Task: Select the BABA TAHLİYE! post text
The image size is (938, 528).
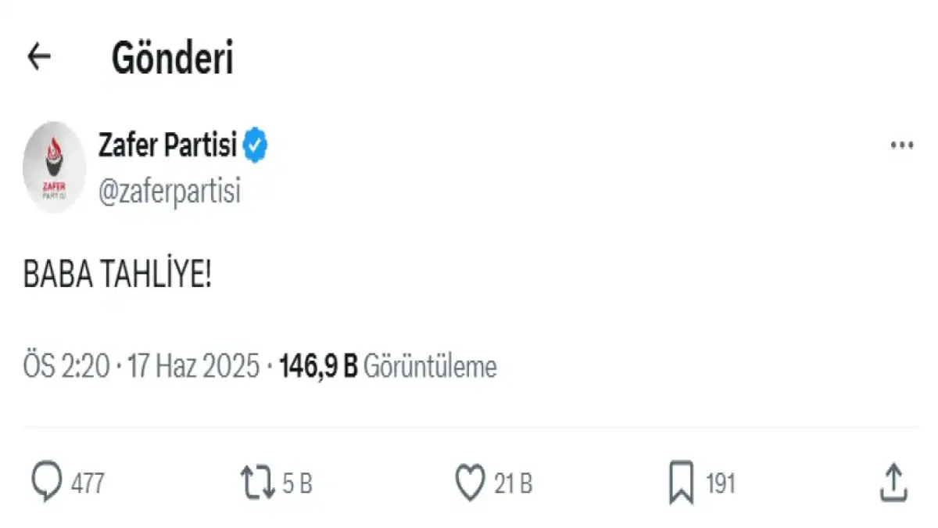Action: [117, 278]
